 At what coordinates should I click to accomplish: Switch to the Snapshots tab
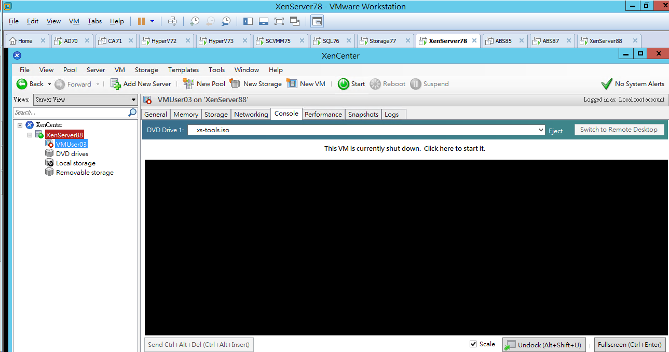click(363, 115)
